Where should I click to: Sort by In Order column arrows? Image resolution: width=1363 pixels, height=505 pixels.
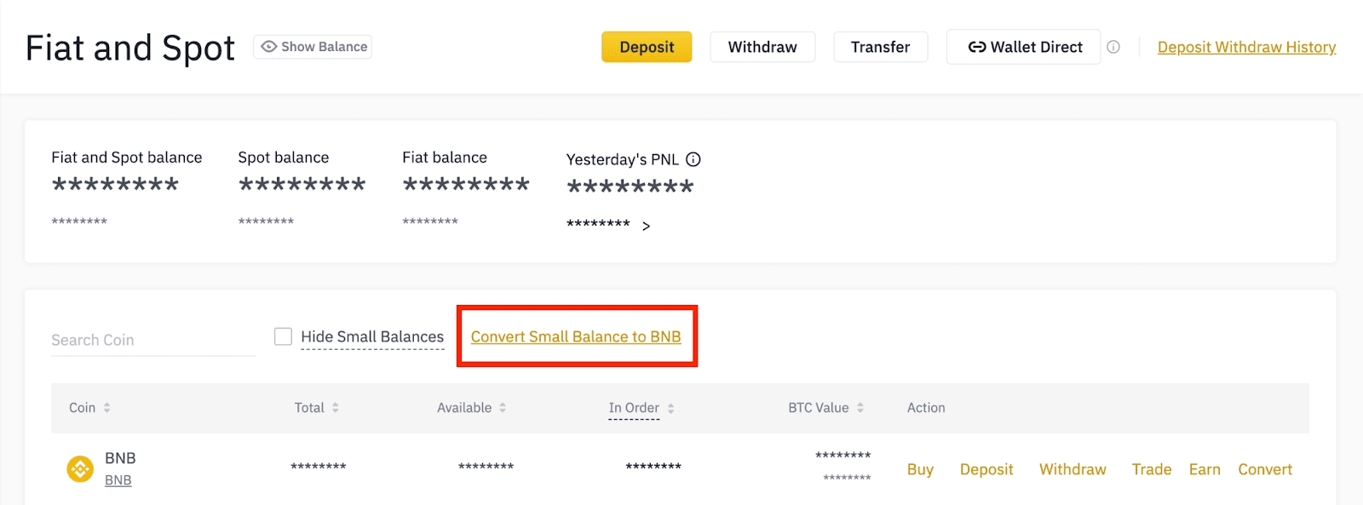[x=671, y=409]
